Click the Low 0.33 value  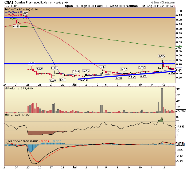click(x=102, y=6)
